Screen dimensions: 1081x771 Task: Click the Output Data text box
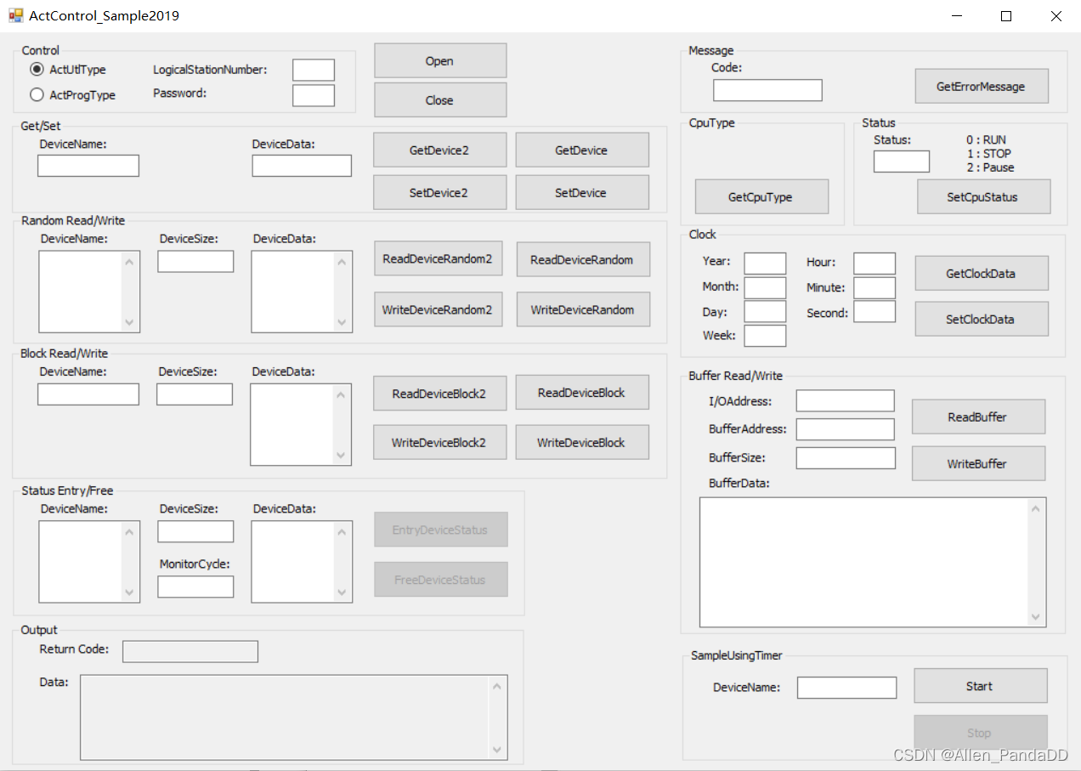(294, 717)
